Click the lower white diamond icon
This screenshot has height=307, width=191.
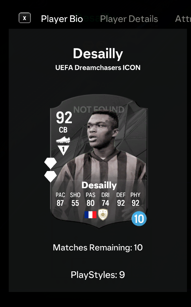pos(51,176)
